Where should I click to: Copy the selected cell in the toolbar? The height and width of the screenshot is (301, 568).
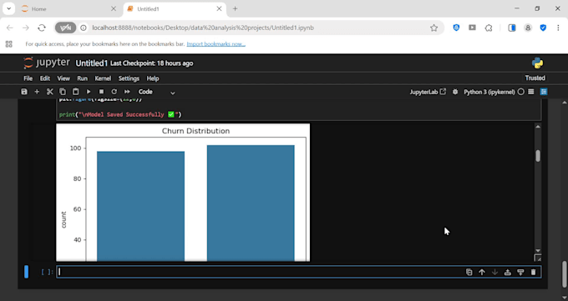click(x=63, y=92)
